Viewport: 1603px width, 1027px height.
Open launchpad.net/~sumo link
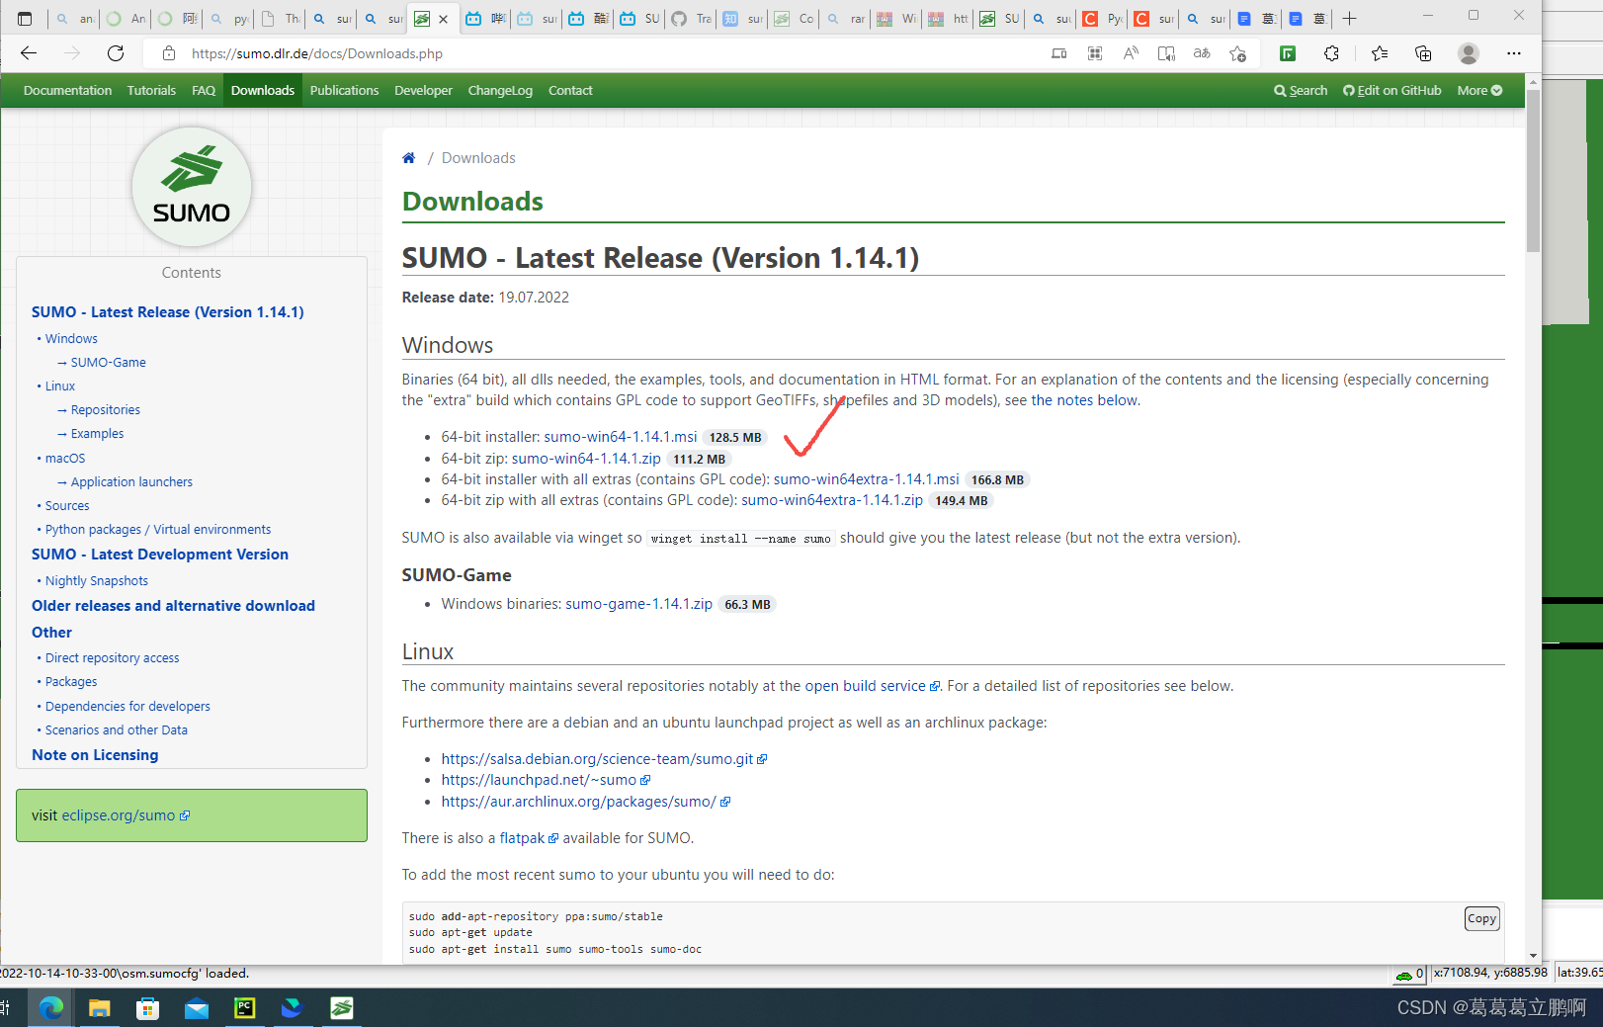pyautogui.click(x=546, y=780)
